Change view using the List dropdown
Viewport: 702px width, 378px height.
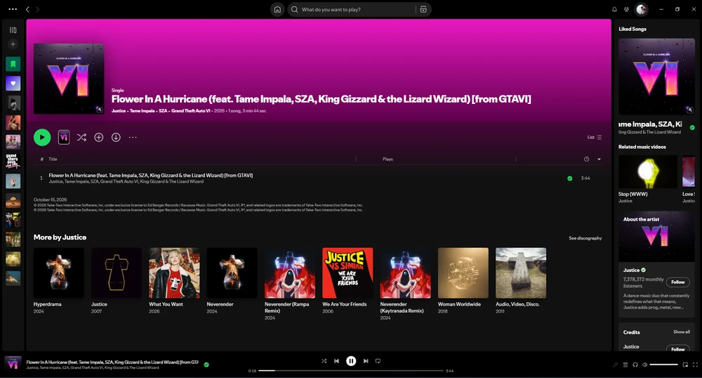click(595, 138)
